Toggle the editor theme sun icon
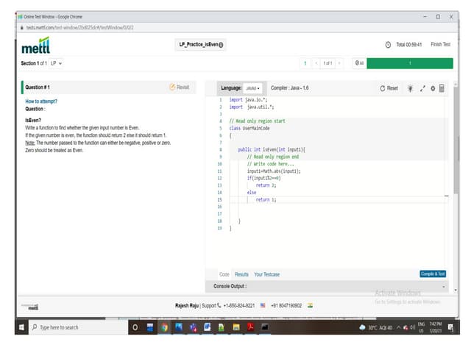 pos(410,88)
